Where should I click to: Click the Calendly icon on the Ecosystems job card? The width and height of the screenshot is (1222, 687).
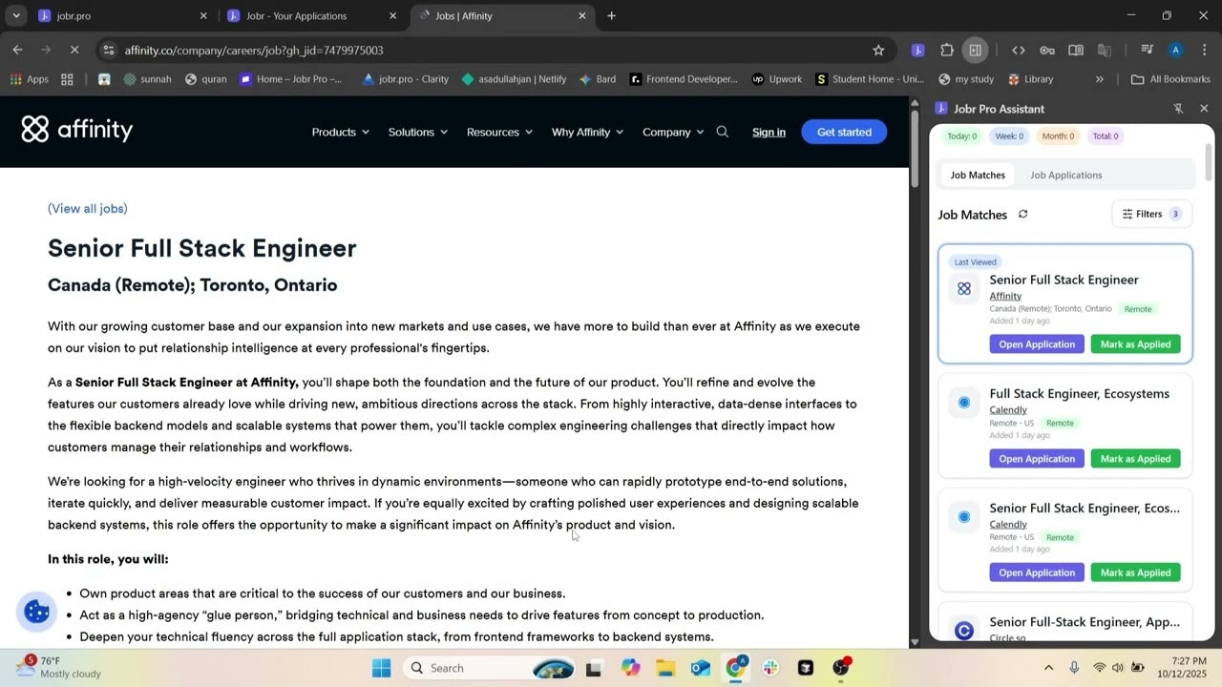tap(963, 402)
